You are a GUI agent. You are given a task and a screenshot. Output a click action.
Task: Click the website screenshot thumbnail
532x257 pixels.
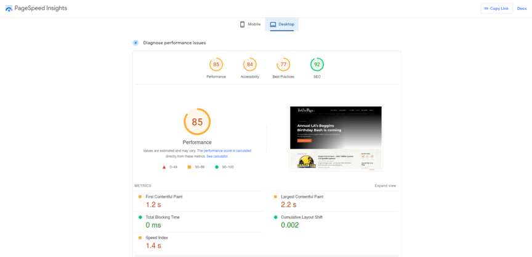(x=336, y=138)
